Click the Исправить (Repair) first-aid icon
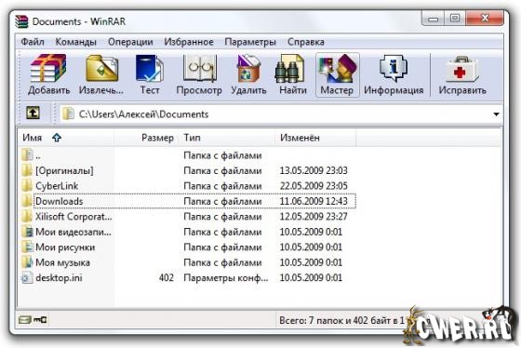 (461, 69)
